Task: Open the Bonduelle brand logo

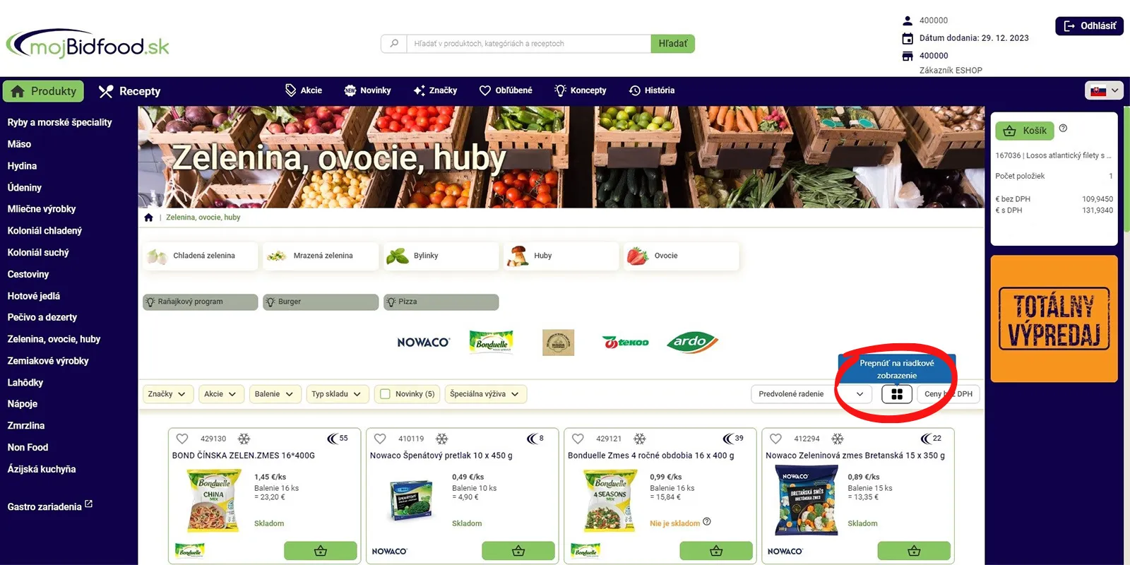Action: (492, 342)
